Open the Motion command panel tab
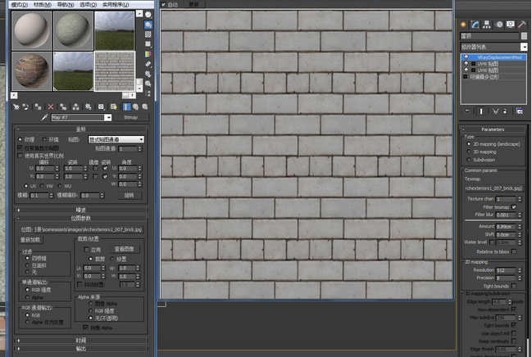This screenshot has height=357, width=532. [x=499, y=25]
